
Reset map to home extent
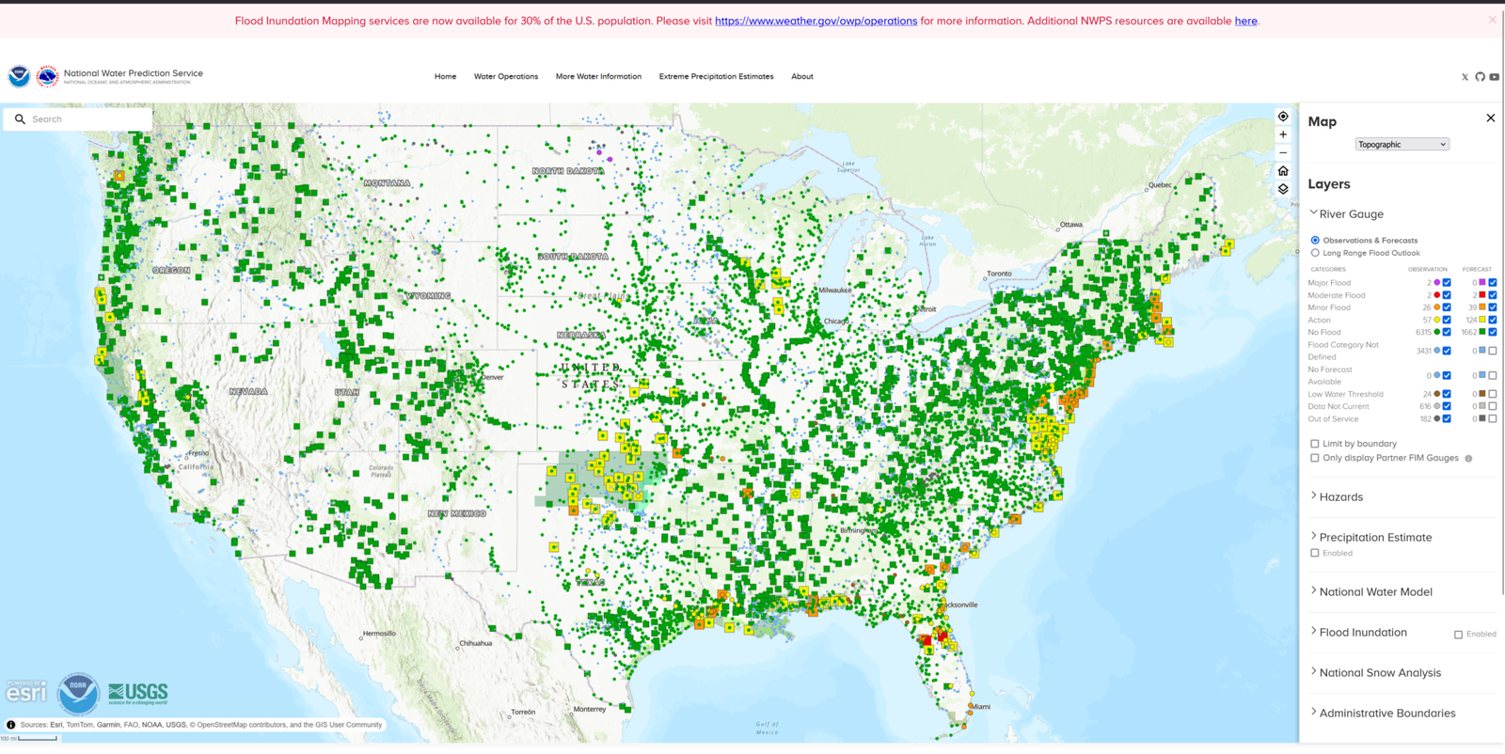pyautogui.click(x=1283, y=171)
